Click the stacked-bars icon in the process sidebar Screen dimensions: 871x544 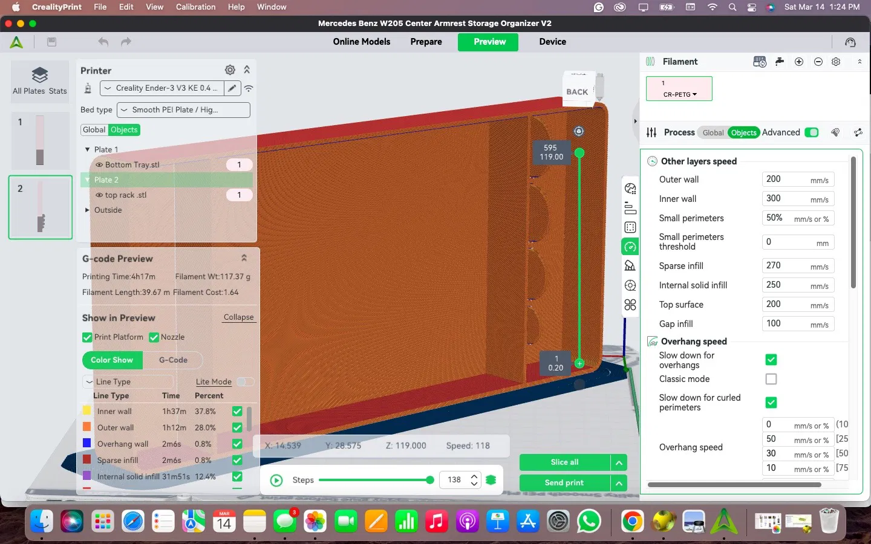630,208
